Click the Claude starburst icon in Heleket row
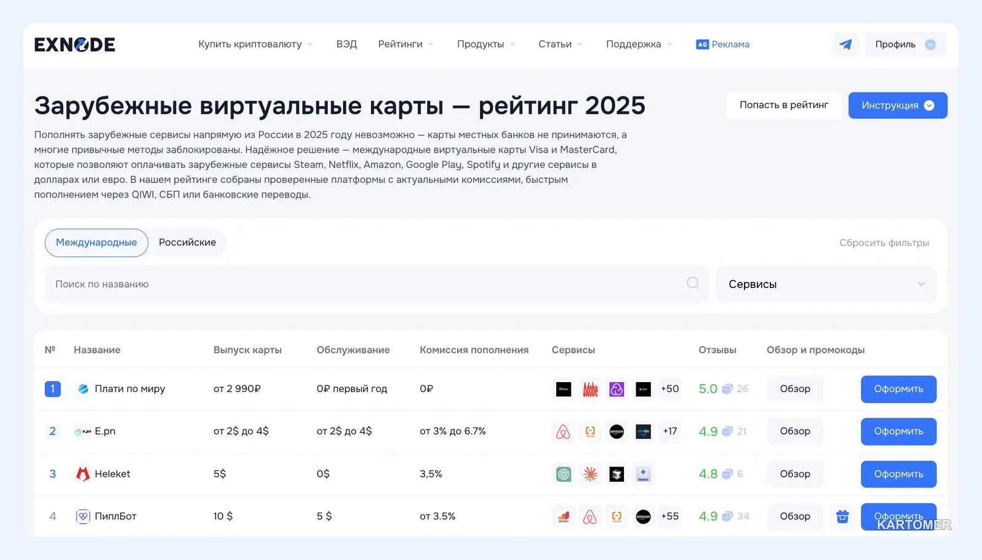This screenshot has height=560, width=982. pos(590,474)
